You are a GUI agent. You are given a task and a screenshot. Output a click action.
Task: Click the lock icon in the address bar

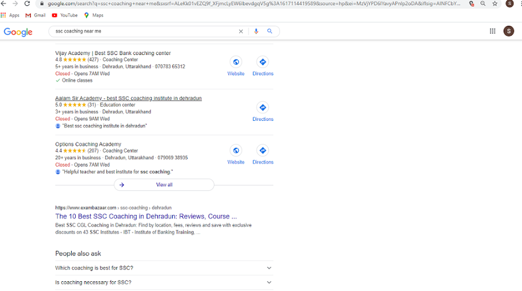42,3
